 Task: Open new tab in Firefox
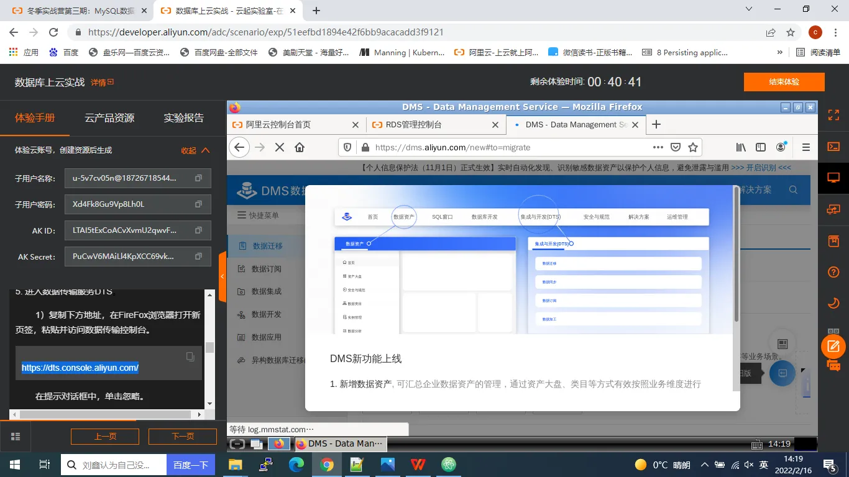(x=656, y=124)
